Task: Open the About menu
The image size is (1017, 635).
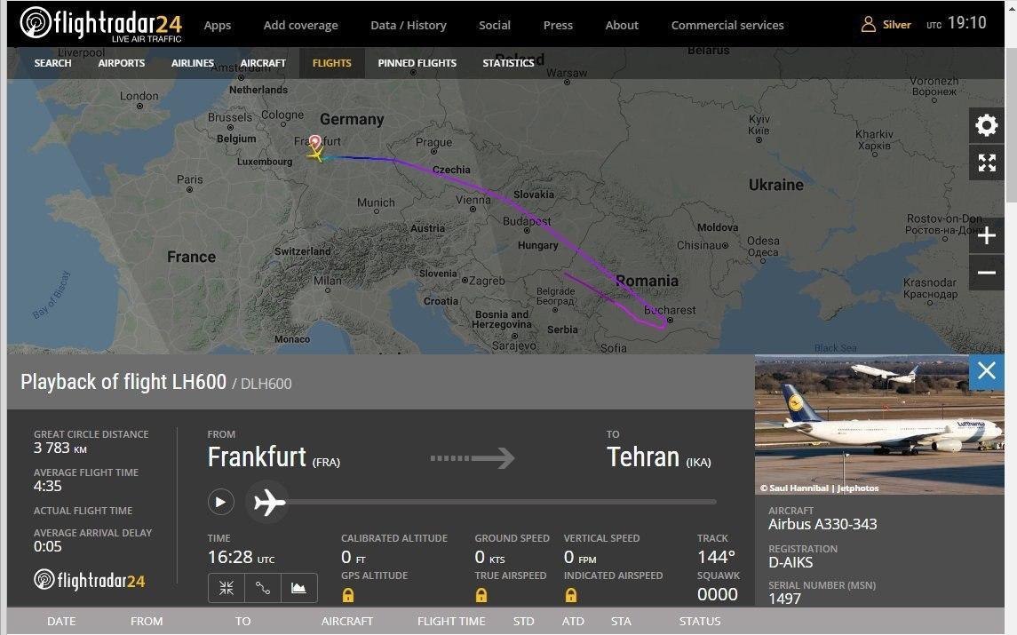Action: pyautogui.click(x=622, y=25)
